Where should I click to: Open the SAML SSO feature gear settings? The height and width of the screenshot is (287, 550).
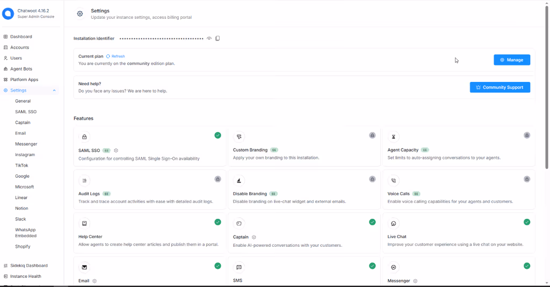[116, 150]
